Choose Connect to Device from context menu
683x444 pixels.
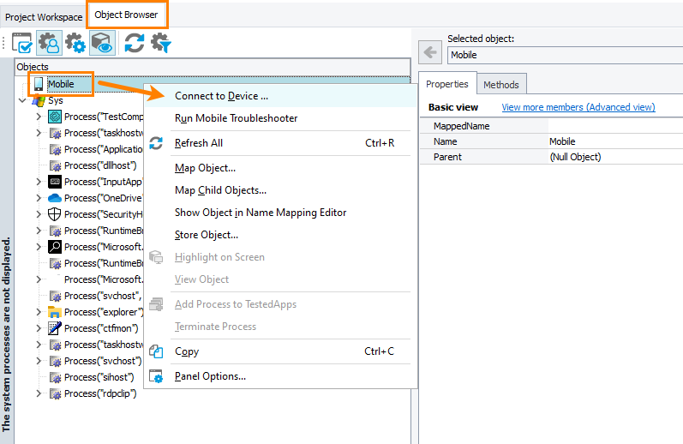pos(221,96)
